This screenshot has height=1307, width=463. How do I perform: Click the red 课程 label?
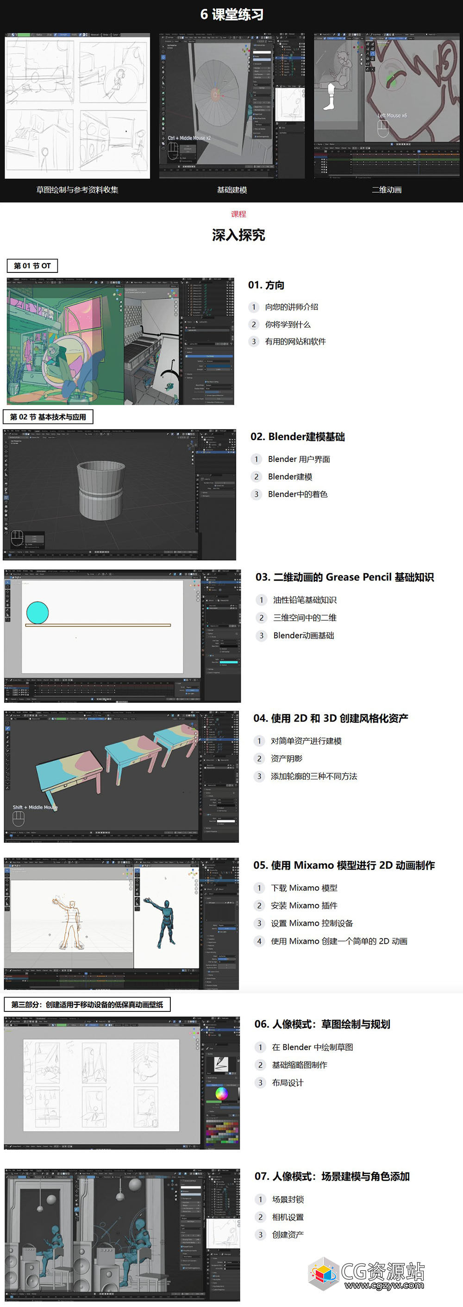(x=238, y=214)
